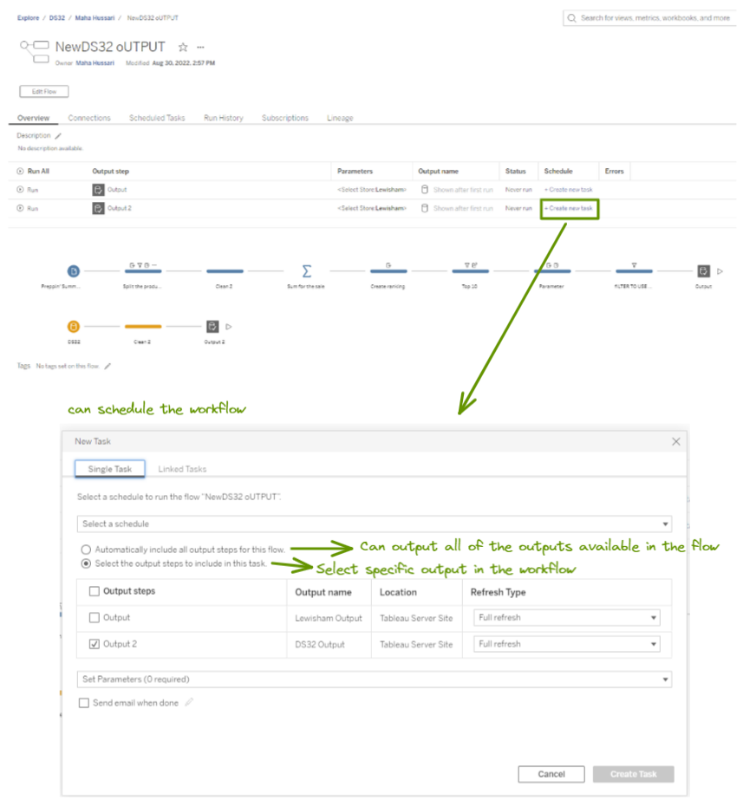
Task: Click Select Store Lewisham parameter for Output
Action: coord(372,189)
